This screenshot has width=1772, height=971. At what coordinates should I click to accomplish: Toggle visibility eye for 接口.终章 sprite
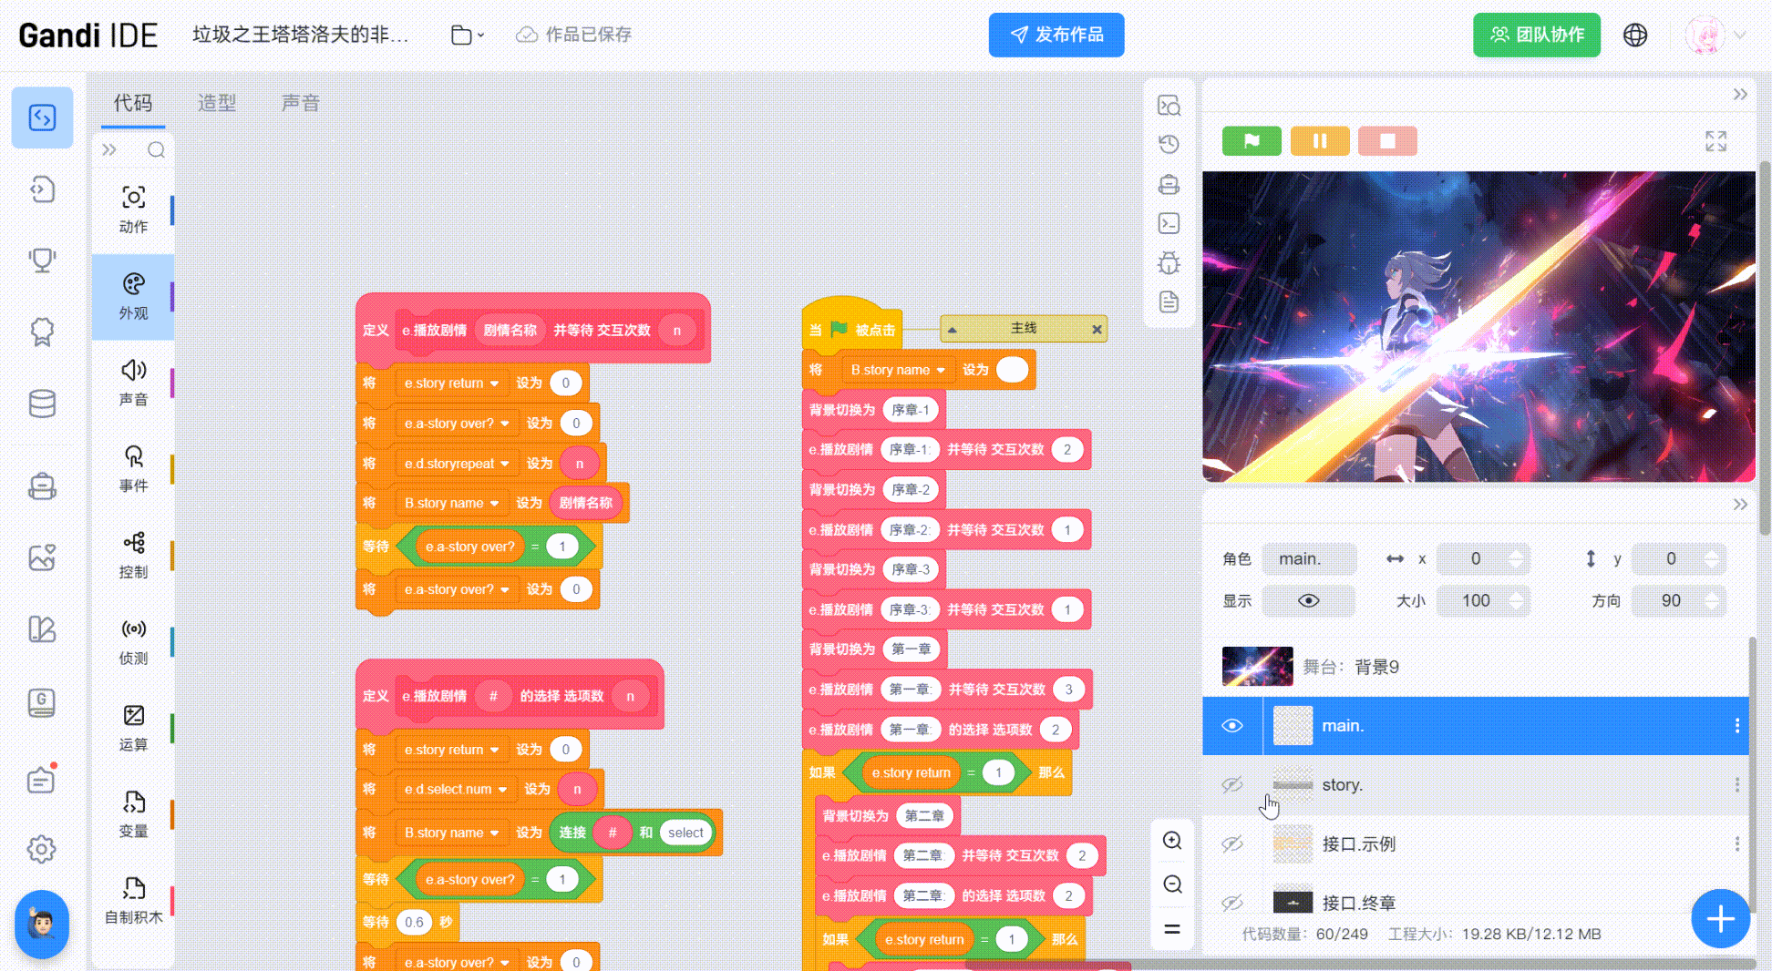click(x=1232, y=902)
